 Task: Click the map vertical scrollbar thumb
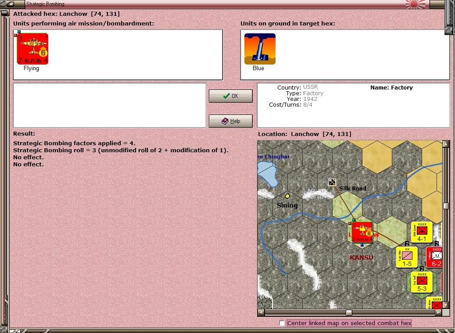(446, 206)
